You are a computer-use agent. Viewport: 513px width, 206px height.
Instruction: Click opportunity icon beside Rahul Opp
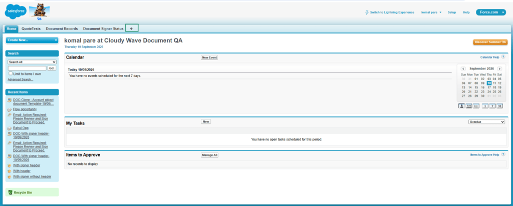click(10, 128)
